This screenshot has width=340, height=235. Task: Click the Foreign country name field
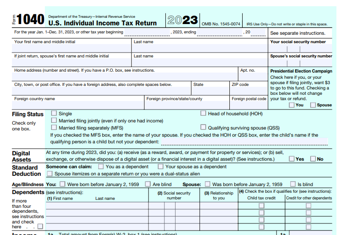[x=78, y=105]
